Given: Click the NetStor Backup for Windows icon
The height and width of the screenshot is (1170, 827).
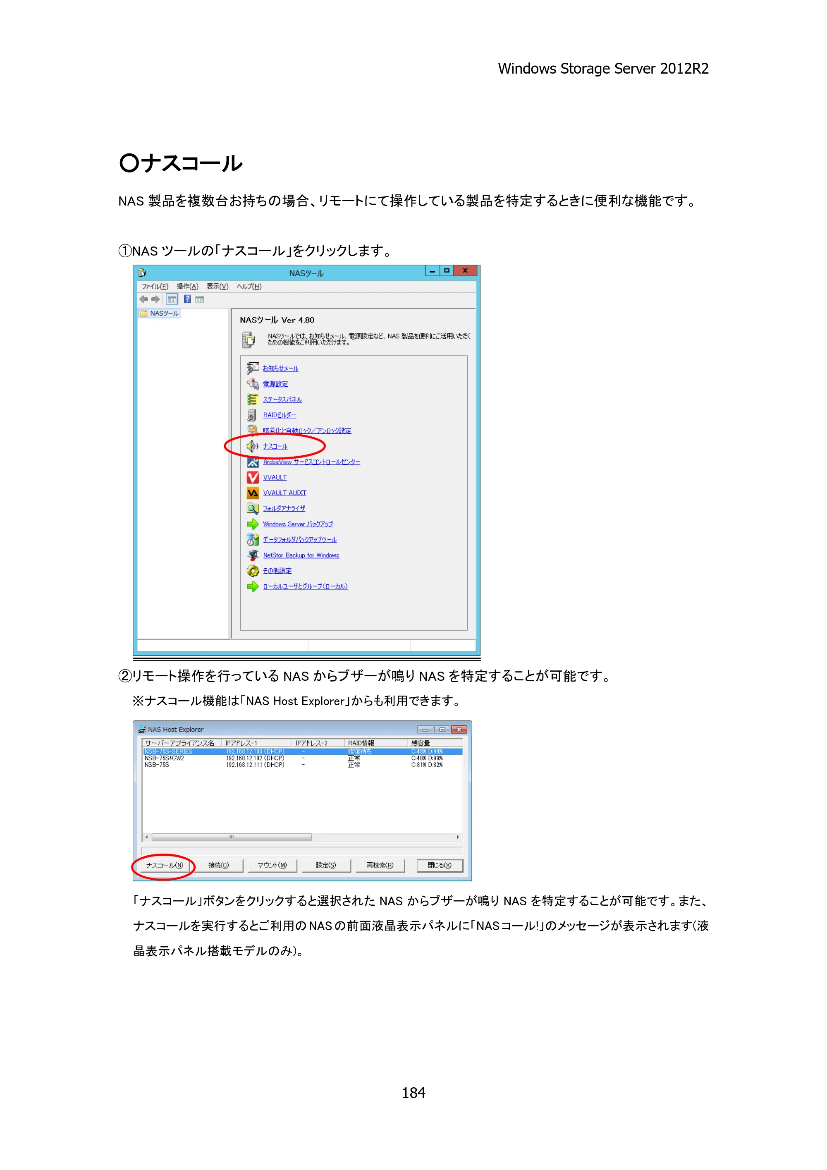Looking at the screenshot, I should tap(253, 555).
